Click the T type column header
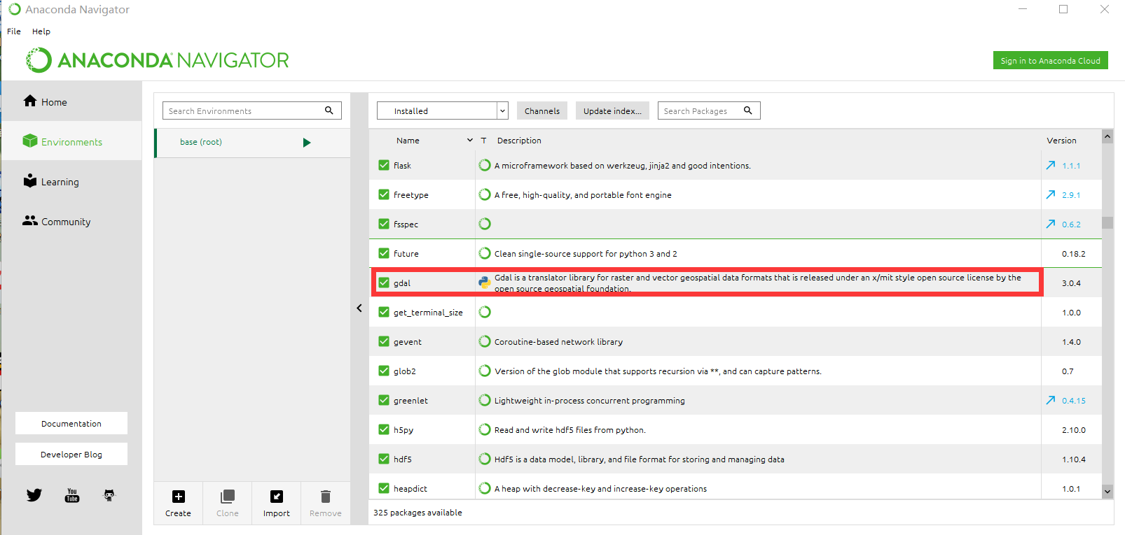Image resolution: width=1125 pixels, height=535 pixels. [483, 141]
